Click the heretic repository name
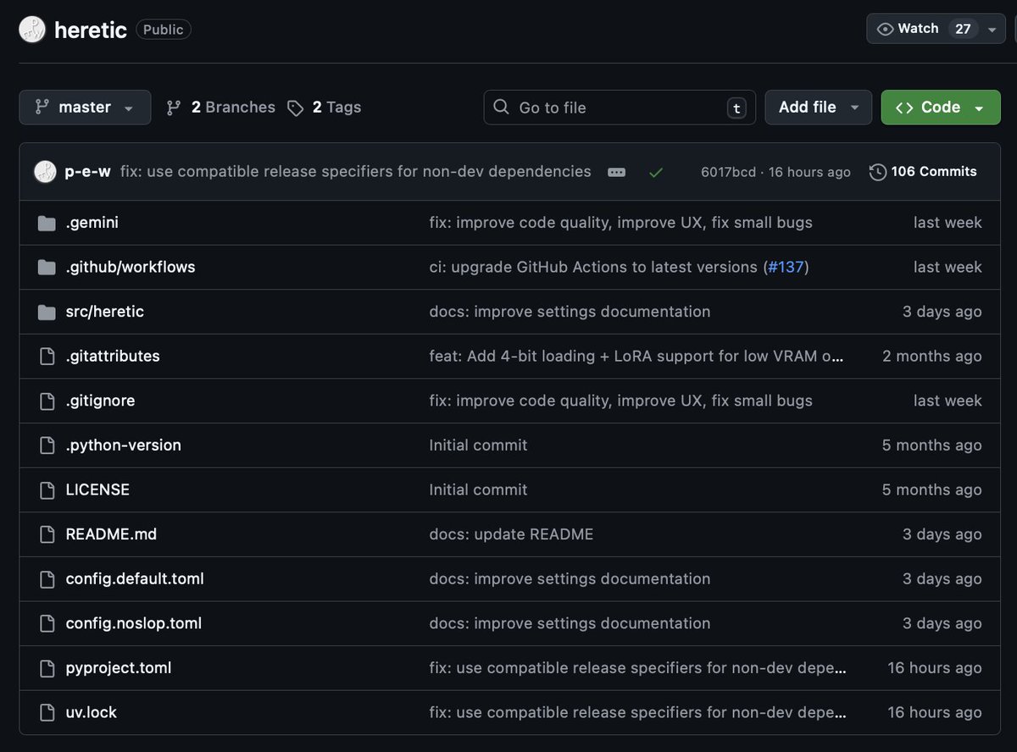This screenshot has width=1017, height=752. point(91,30)
